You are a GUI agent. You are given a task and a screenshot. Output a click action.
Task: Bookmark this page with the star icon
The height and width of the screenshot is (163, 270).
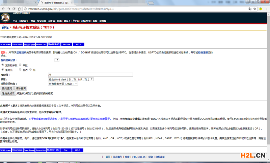coord(255,9)
